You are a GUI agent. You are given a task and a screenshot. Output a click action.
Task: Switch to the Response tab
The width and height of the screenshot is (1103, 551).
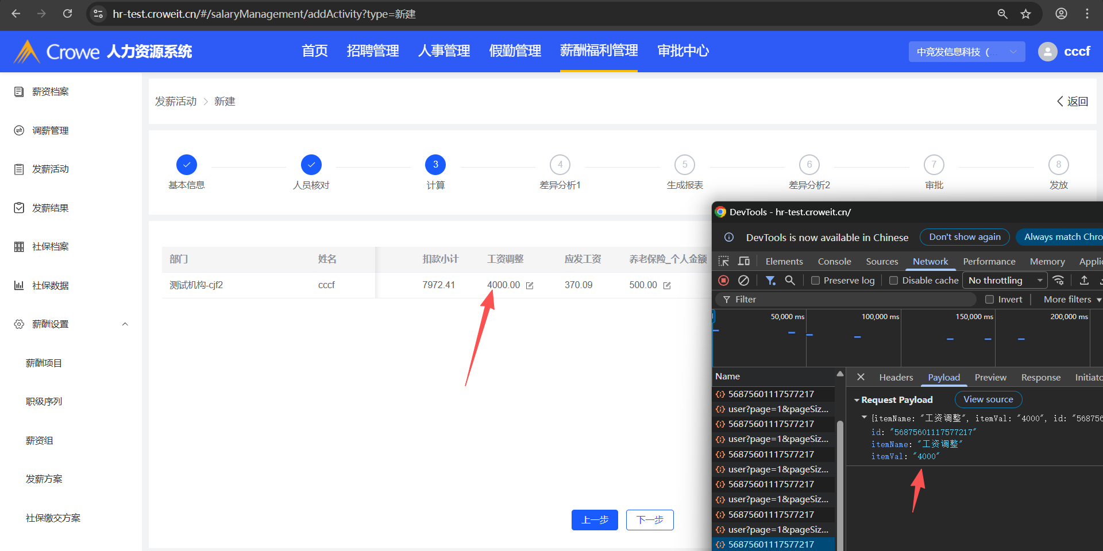point(1040,377)
